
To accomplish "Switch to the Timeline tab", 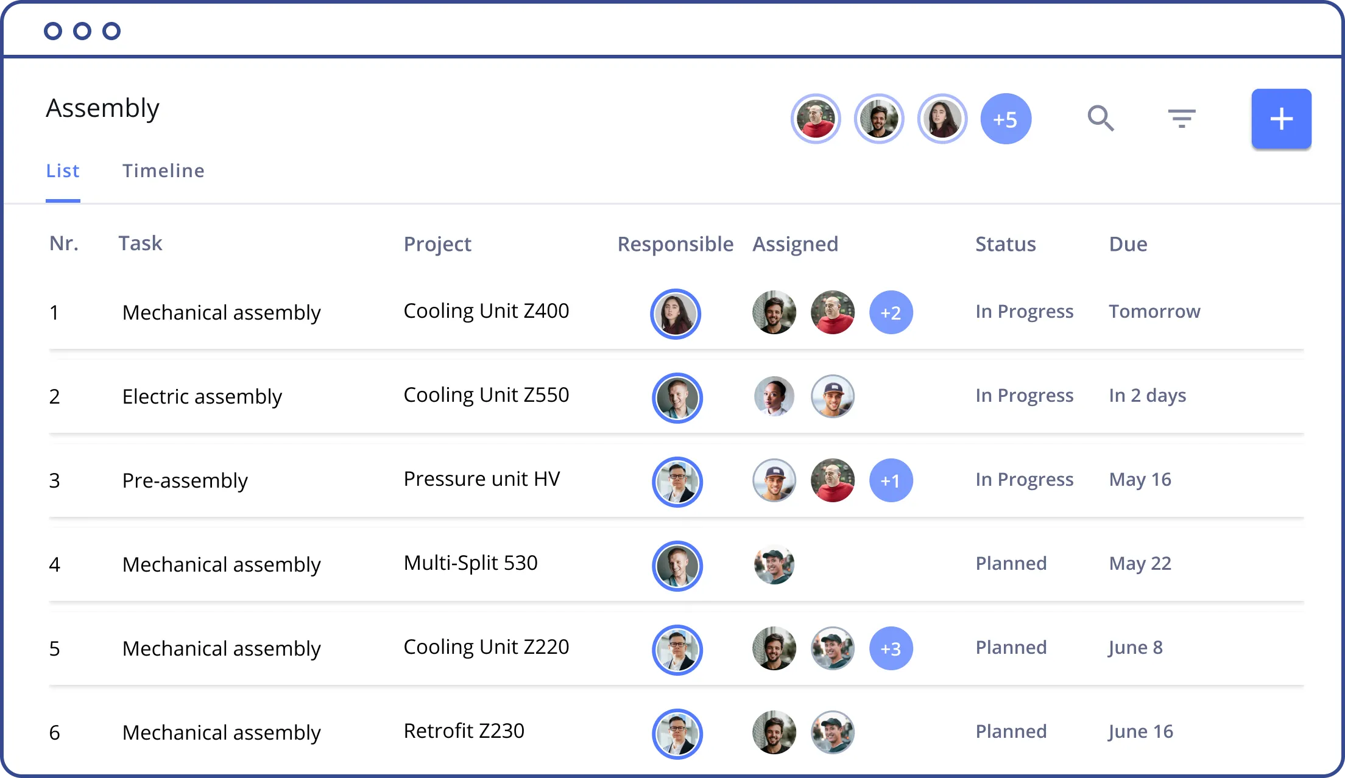I will (x=163, y=170).
